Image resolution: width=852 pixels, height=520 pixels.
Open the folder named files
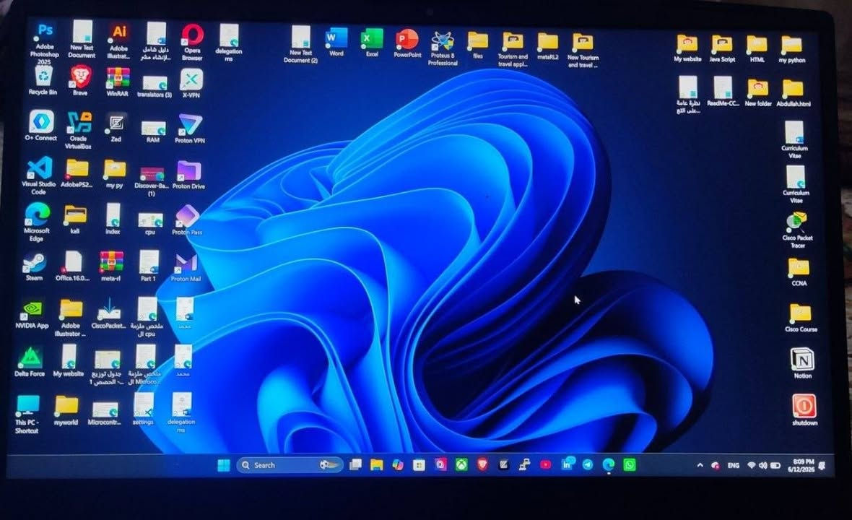click(477, 45)
